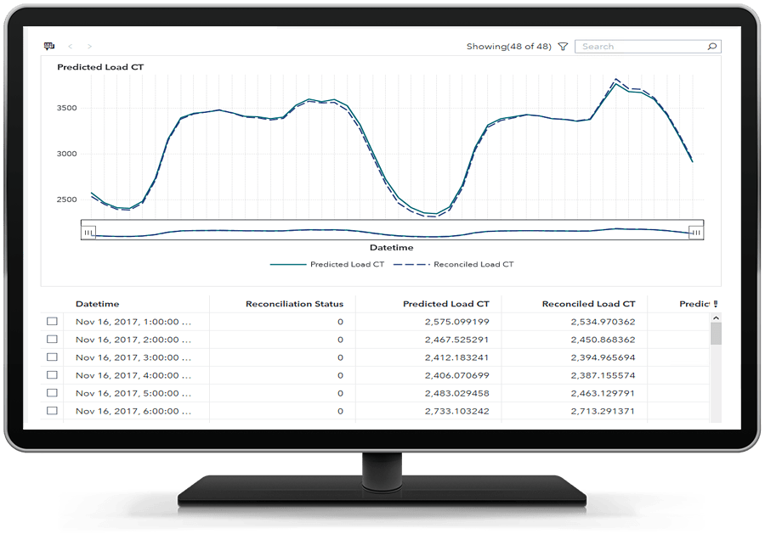Sort by Predicted Load CT column header
Viewport: 765px width, 534px height.
tap(445, 304)
